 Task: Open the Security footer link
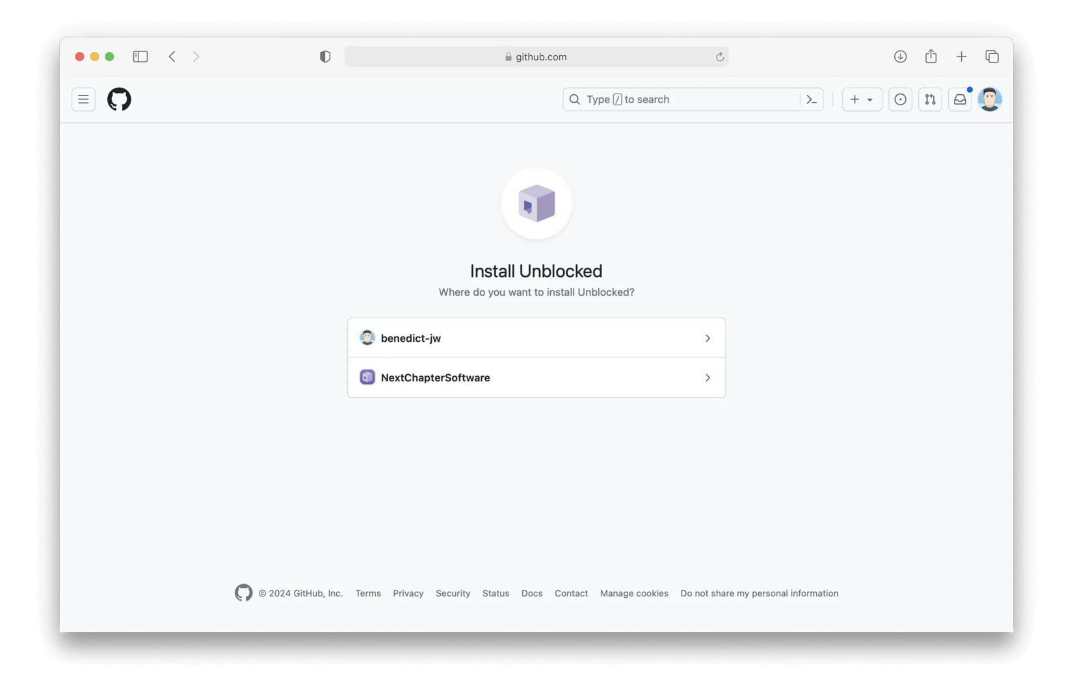453,593
